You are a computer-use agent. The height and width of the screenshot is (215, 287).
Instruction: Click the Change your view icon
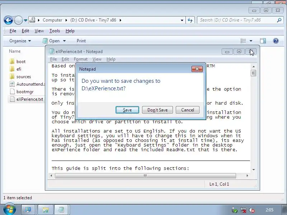pyautogui.click(x=243, y=41)
